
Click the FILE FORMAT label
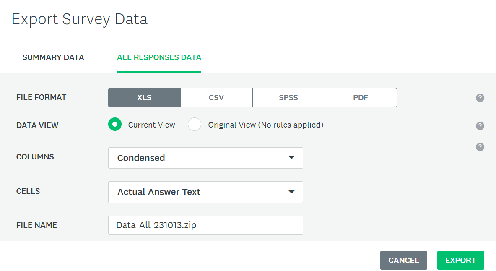pyautogui.click(x=42, y=97)
